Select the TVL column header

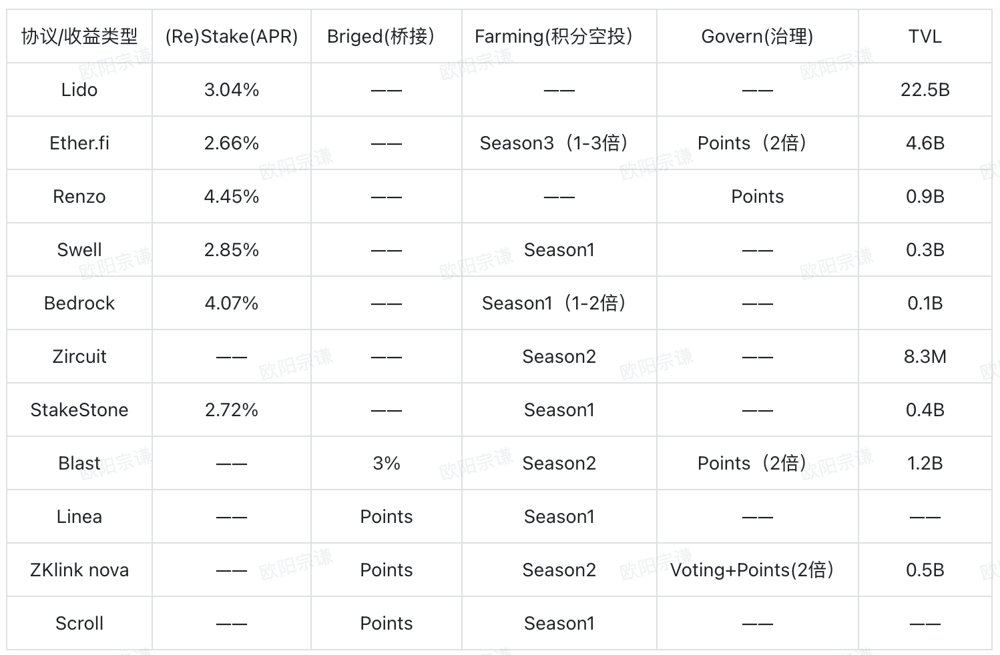[925, 37]
